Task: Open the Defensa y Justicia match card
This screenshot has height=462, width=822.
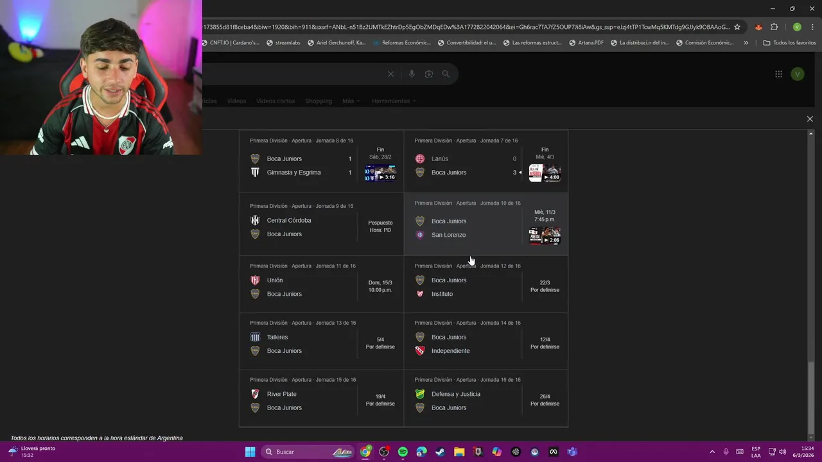Action: pyautogui.click(x=485, y=398)
